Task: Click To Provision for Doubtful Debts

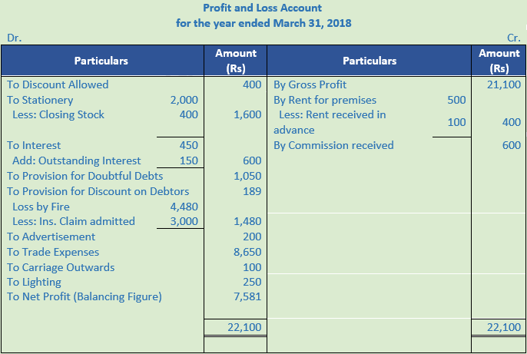Action: [x=85, y=176]
